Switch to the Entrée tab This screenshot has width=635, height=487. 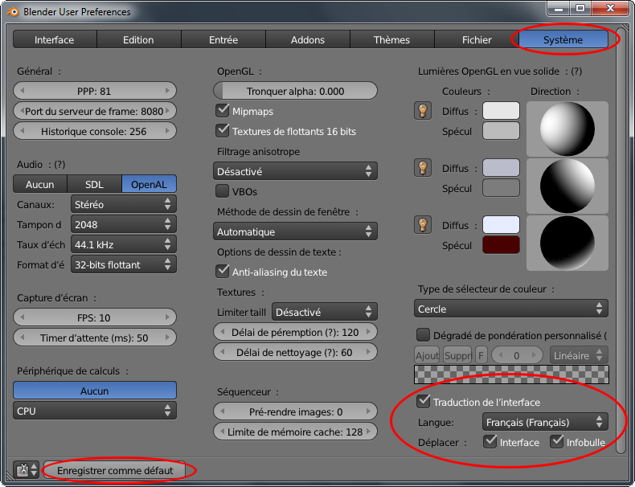coord(223,39)
